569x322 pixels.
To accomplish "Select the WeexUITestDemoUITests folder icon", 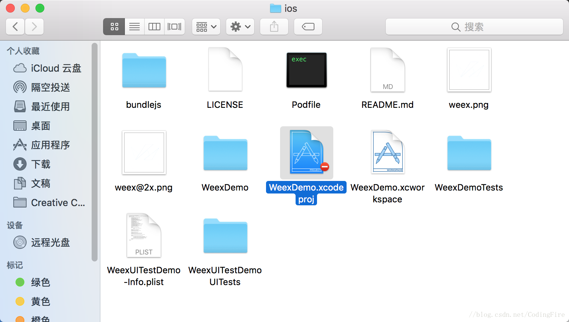I will coord(225,236).
